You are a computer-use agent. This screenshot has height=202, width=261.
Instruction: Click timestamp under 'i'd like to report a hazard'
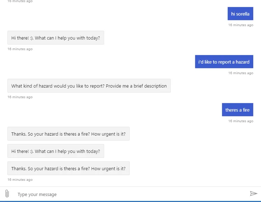[240, 73]
